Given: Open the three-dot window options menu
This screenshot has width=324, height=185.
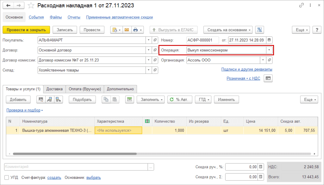Looking at the screenshot, I should click(x=310, y=5).
